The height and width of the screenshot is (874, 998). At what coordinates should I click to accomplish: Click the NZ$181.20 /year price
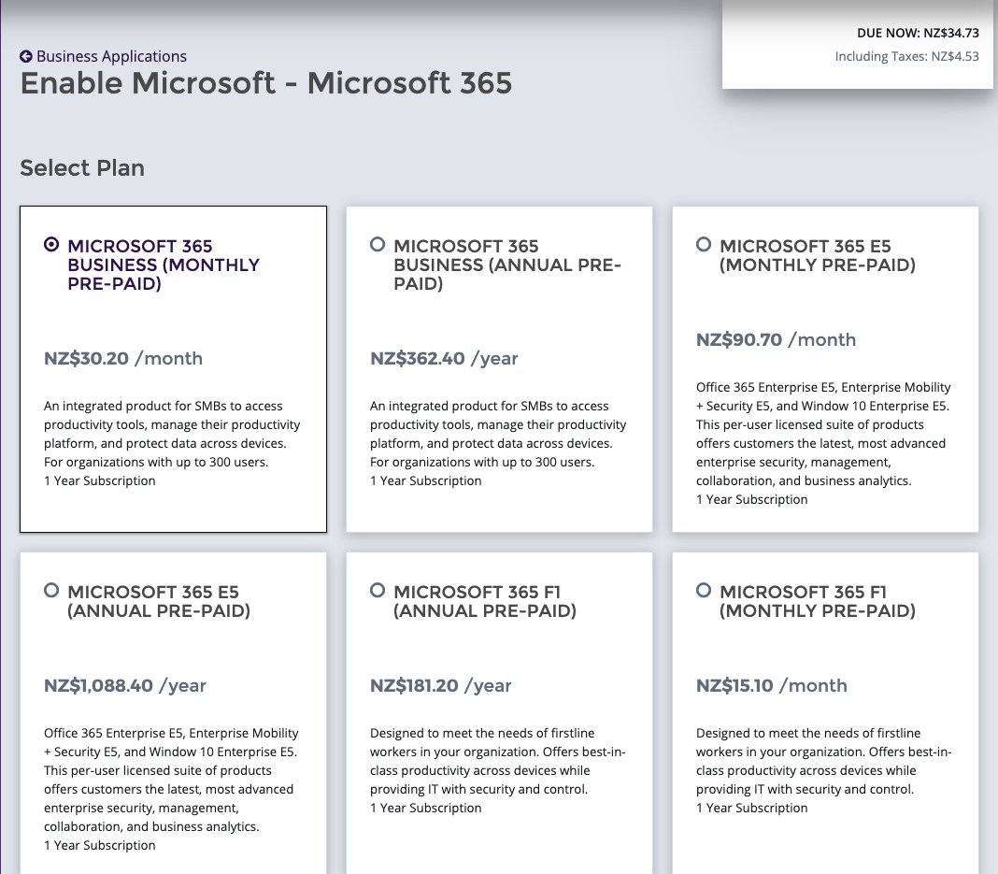pos(441,686)
